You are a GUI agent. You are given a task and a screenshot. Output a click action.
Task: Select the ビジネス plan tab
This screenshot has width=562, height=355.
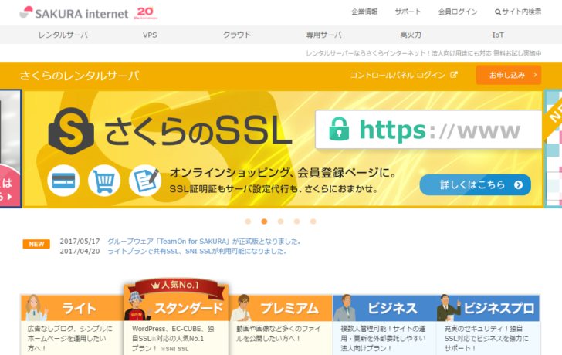(384, 308)
